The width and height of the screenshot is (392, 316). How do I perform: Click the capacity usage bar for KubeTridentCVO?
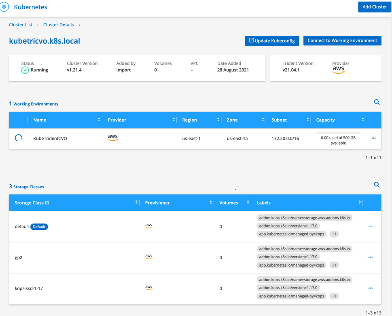coord(338,133)
